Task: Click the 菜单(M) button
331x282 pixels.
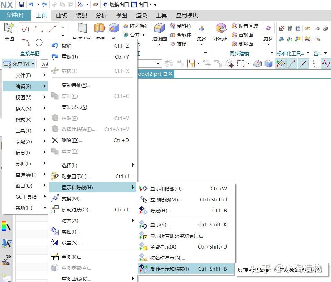Action: pyautogui.click(x=19, y=63)
